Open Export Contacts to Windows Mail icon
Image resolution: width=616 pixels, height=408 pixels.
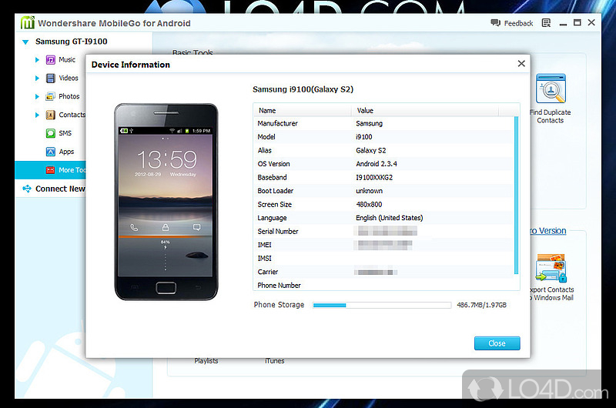pyautogui.click(x=551, y=268)
